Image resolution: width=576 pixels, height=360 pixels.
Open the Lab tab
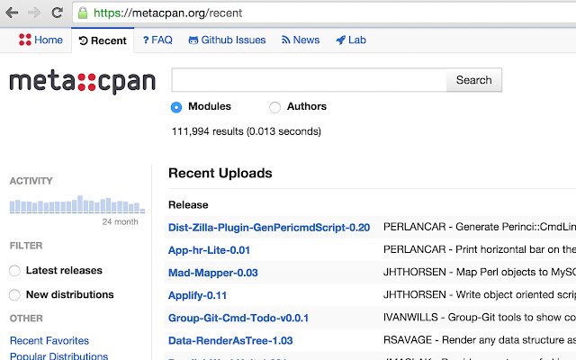point(351,40)
